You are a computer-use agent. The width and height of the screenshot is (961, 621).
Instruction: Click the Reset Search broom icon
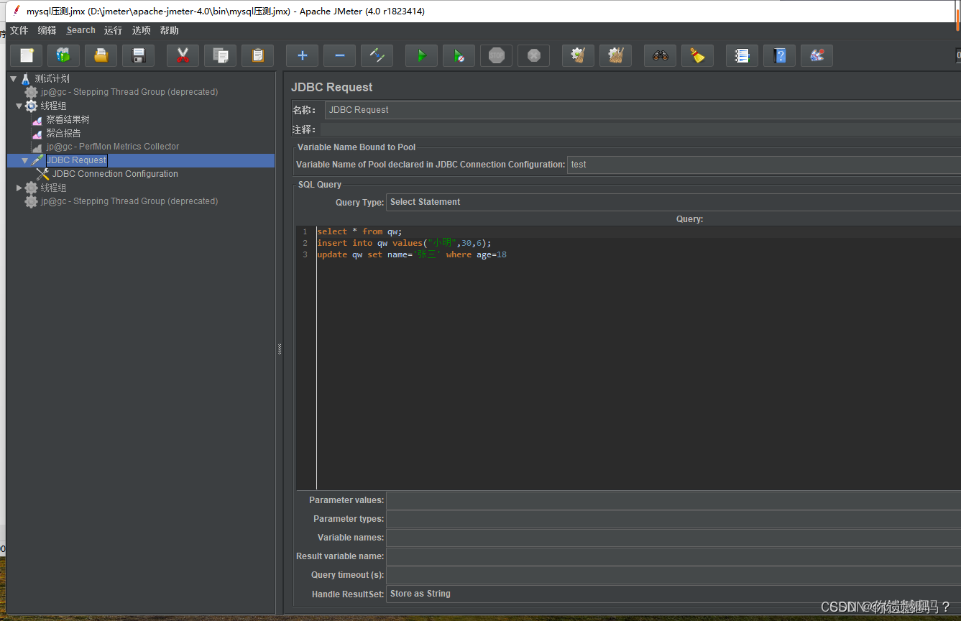click(x=697, y=55)
